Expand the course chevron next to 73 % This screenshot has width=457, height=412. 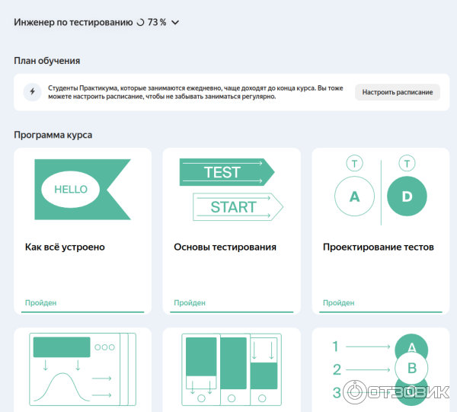coord(176,23)
